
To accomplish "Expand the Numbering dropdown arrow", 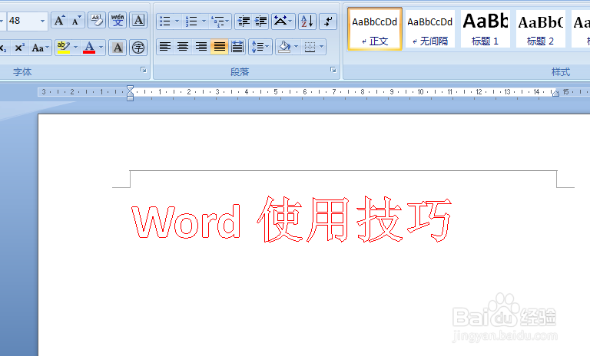I will [x=204, y=21].
